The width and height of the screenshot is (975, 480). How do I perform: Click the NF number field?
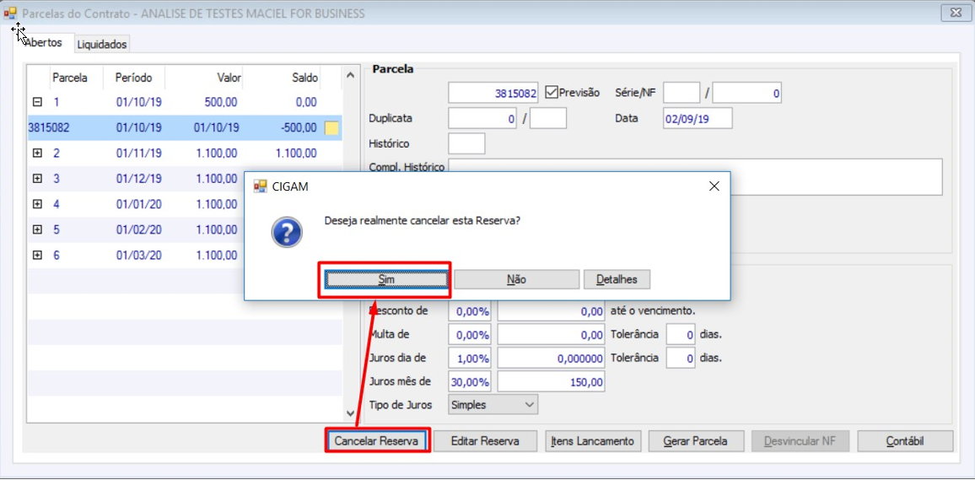pyautogui.click(x=746, y=94)
